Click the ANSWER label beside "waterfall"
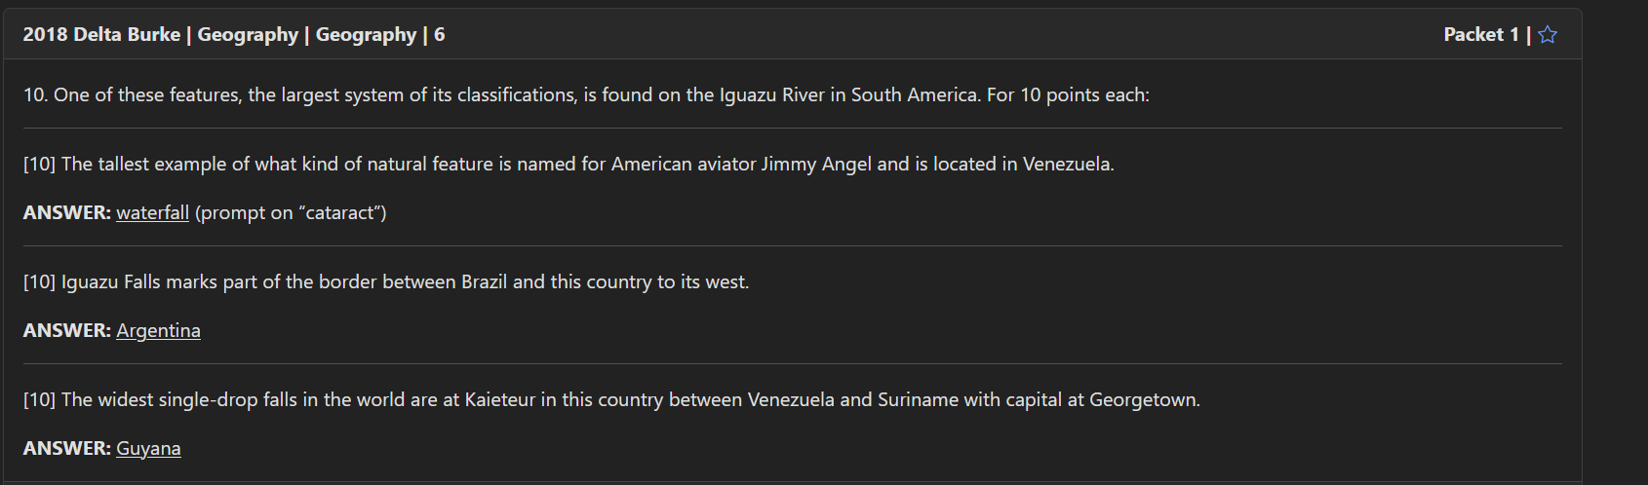Screen dimensions: 1648x485 (x=66, y=213)
